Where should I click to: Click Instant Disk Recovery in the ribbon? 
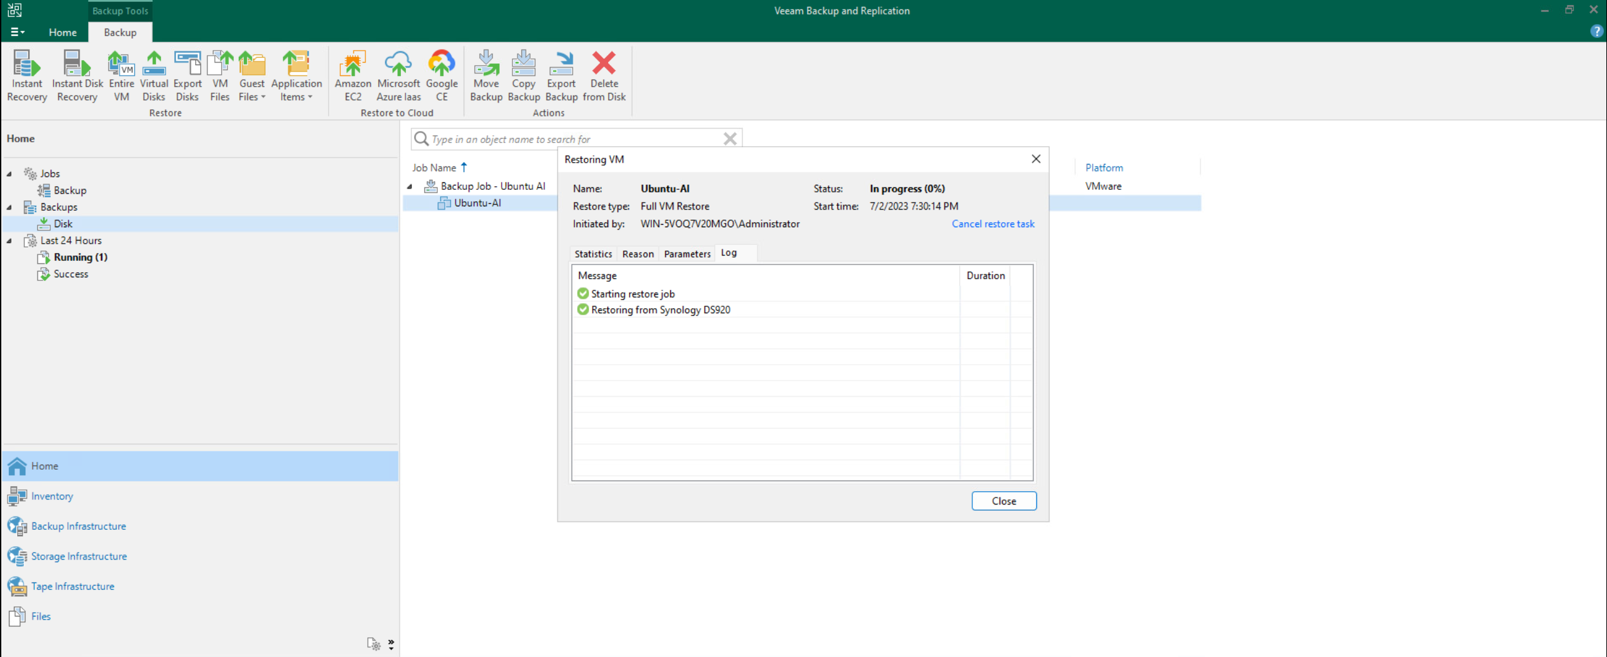pyautogui.click(x=77, y=76)
